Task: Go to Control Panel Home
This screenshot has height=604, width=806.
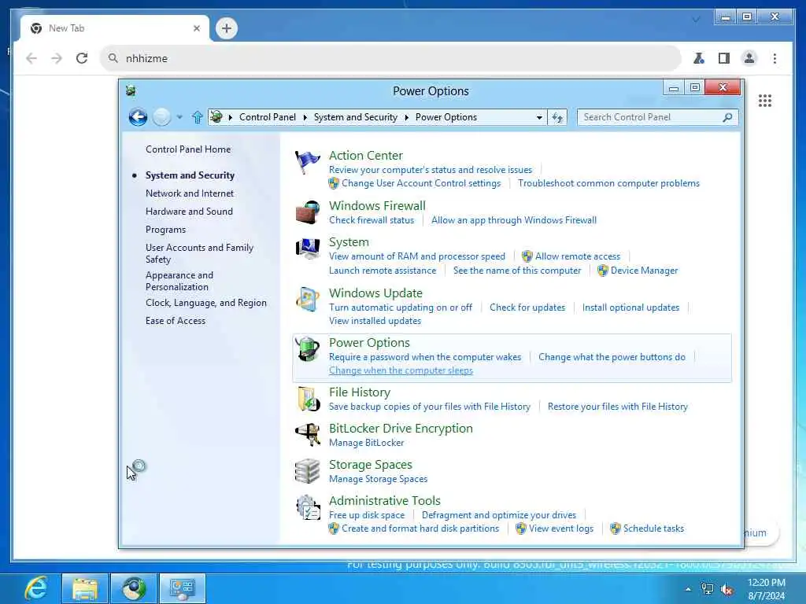Action: tap(187, 149)
